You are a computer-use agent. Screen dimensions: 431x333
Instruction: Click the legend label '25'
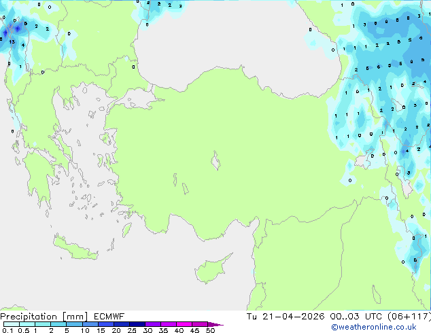coord(132,330)
